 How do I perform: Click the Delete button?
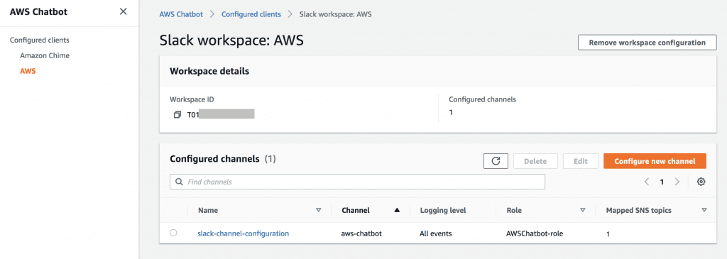point(535,161)
